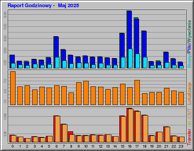Click the orange Lokalizacje bar at hour 23
This screenshot has height=151, width=194.
click(x=181, y=99)
